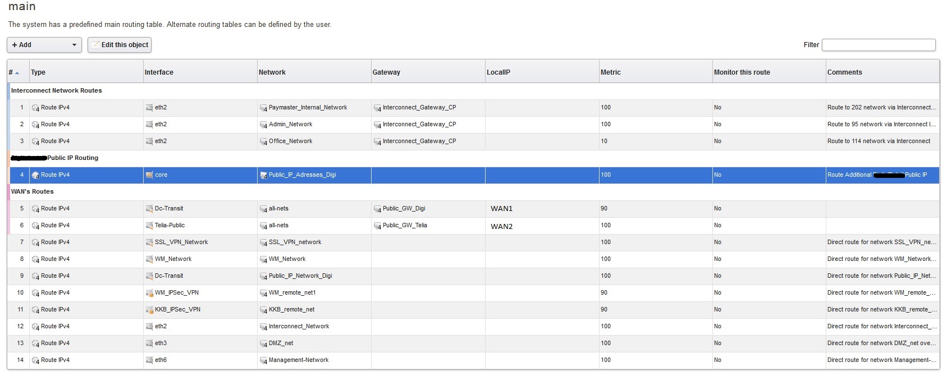Click the Interconnect_Gateway_CP icon in route 2
The image size is (942, 376).
[x=377, y=125]
